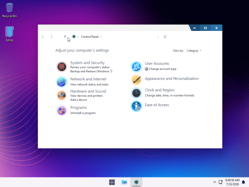Refresh the Control Panel view
The width and height of the screenshot is (249, 187).
[165, 37]
